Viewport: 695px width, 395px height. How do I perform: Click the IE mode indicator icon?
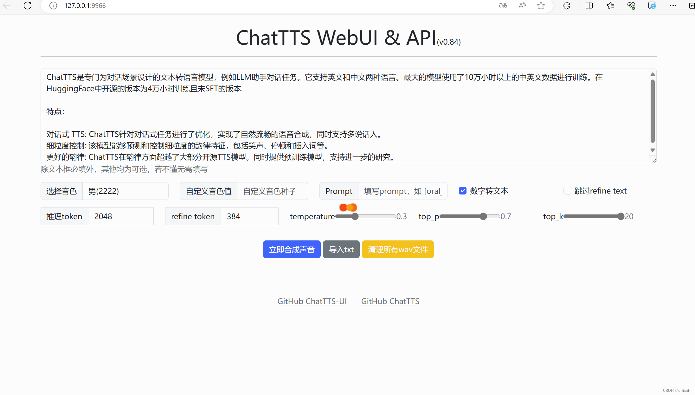click(x=652, y=5)
